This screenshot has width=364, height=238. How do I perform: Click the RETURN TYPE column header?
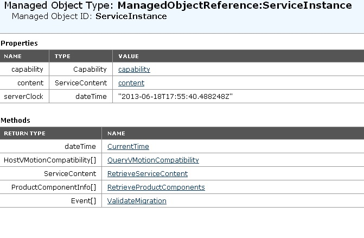click(x=25, y=133)
